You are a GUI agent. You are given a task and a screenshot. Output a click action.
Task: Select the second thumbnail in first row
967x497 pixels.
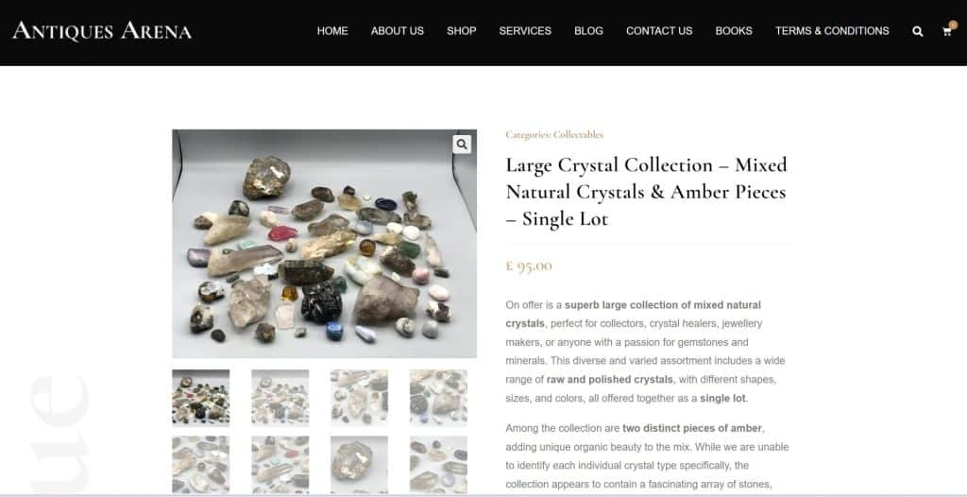click(280, 398)
